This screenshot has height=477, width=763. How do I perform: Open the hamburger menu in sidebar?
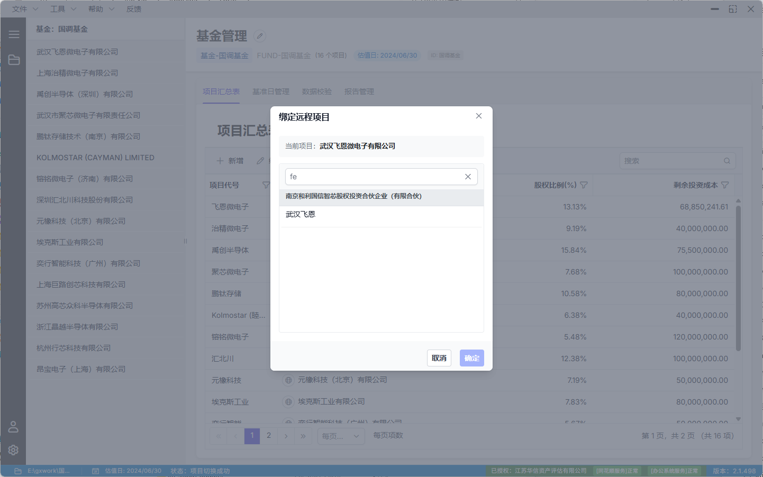point(14,34)
